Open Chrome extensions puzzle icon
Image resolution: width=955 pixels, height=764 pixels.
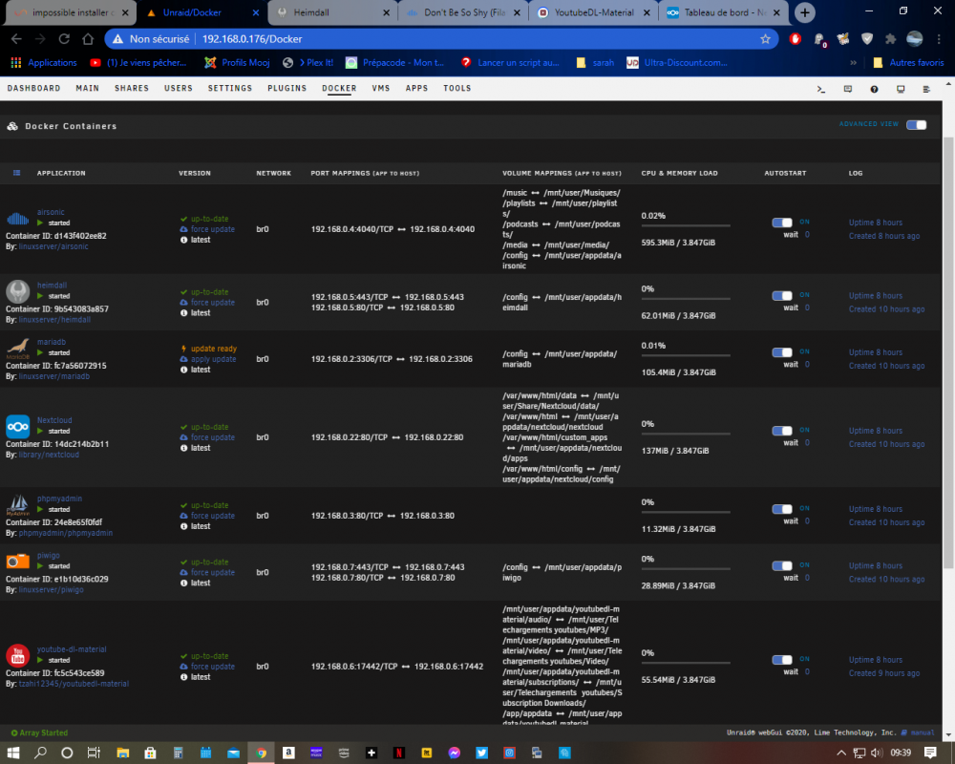coord(890,39)
